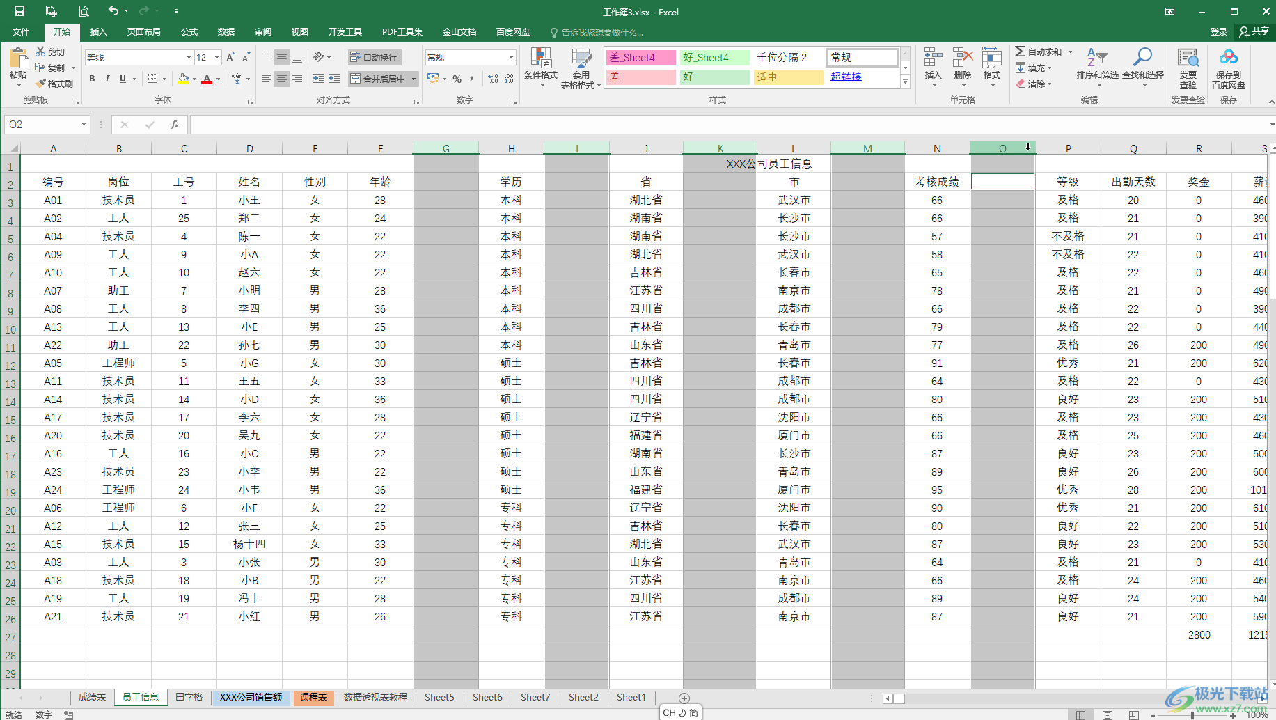Click the Insert cells icon
Viewport: 1276px width, 720px height.
[933, 58]
